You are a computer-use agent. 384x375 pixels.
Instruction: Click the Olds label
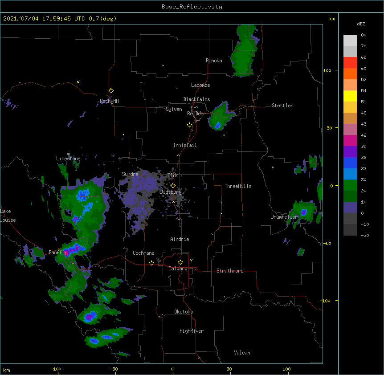tap(173, 175)
